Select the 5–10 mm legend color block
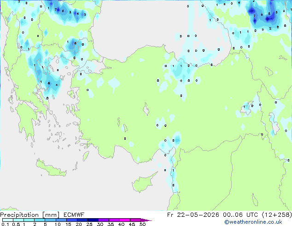Viewport: 292px width, 226px height. [x=50, y=220]
